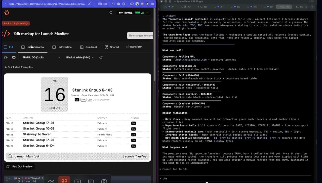The image size is (322, 183).
Task: Toggle the browser sidebar panel icon
Action: point(153,4)
